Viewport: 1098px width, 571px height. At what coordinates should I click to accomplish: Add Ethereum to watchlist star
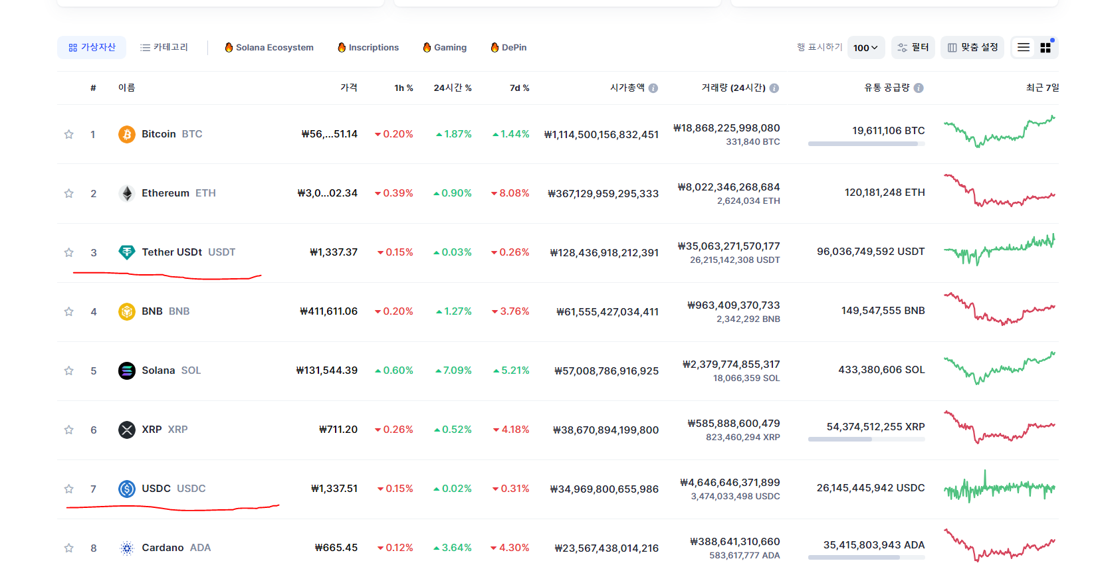(x=68, y=193)
